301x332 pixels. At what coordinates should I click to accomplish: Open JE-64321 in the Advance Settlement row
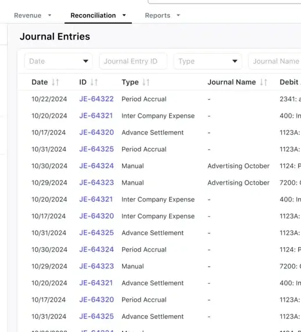(96, 283)
